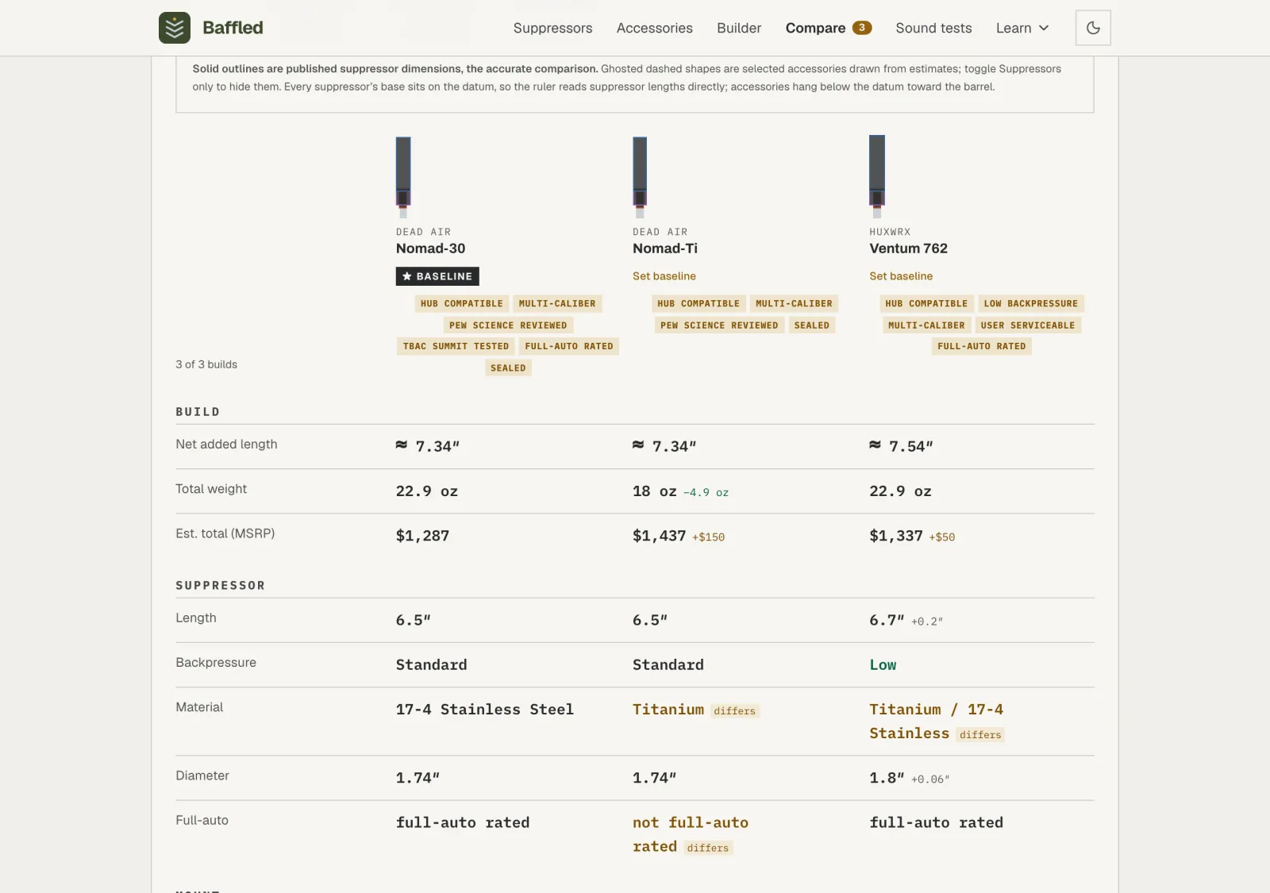Click the Nomad-Ti product name
The width and height of the screenshot is (1270, 893).
click(x=665, y=248)
